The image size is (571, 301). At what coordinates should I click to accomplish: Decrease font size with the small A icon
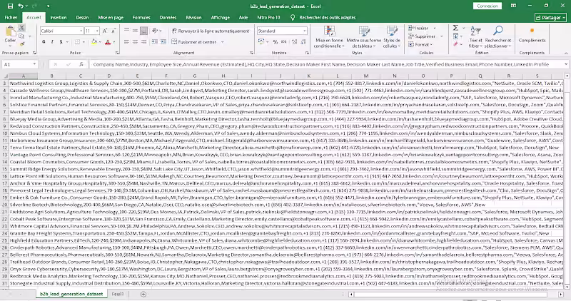(113, 31)
